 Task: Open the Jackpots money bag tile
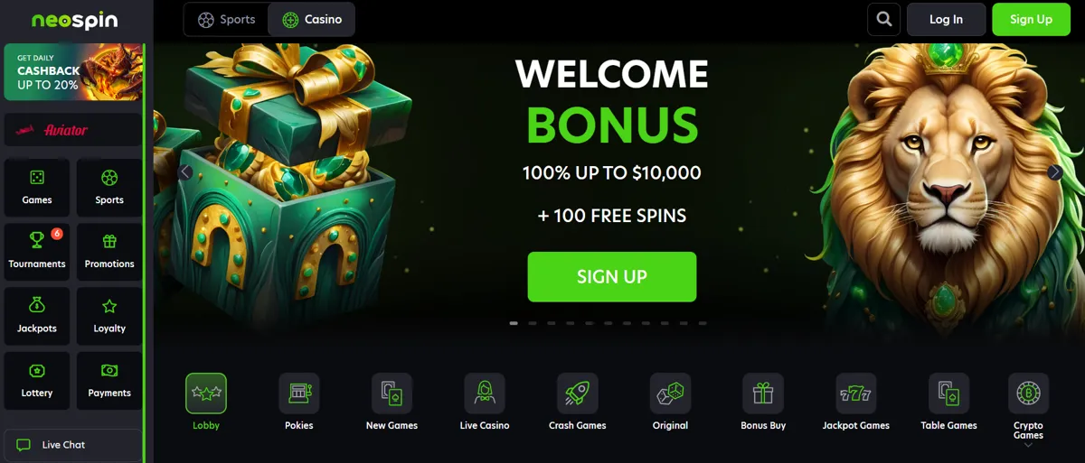[x=37, y=313]
